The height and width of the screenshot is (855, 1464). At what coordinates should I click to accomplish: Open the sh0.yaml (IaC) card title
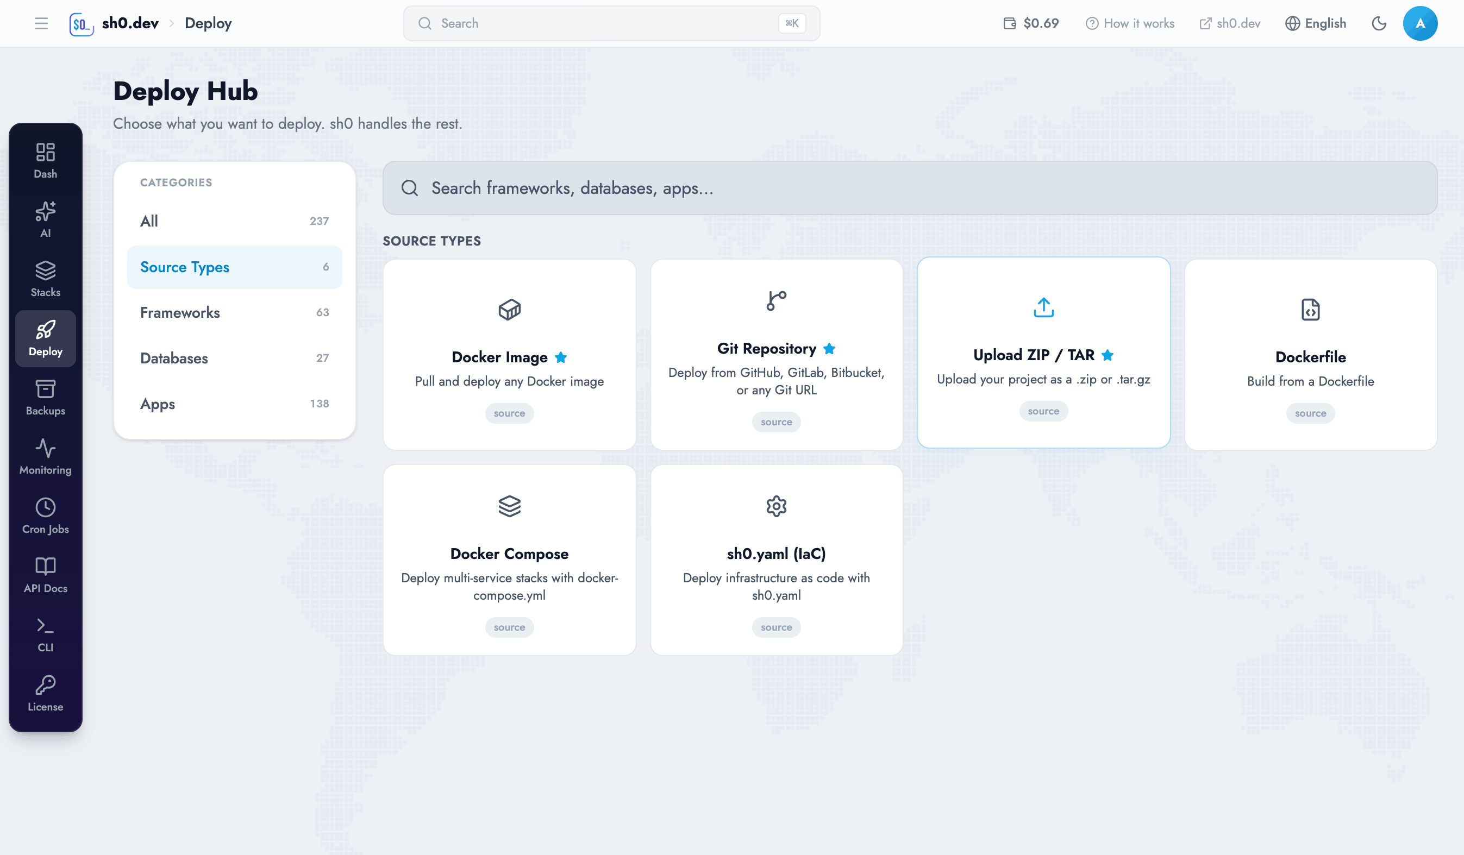click(776, 554)
